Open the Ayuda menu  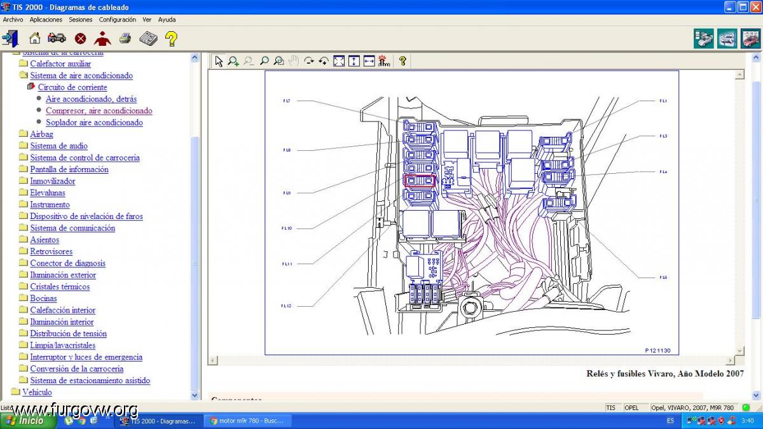point(167,20)
